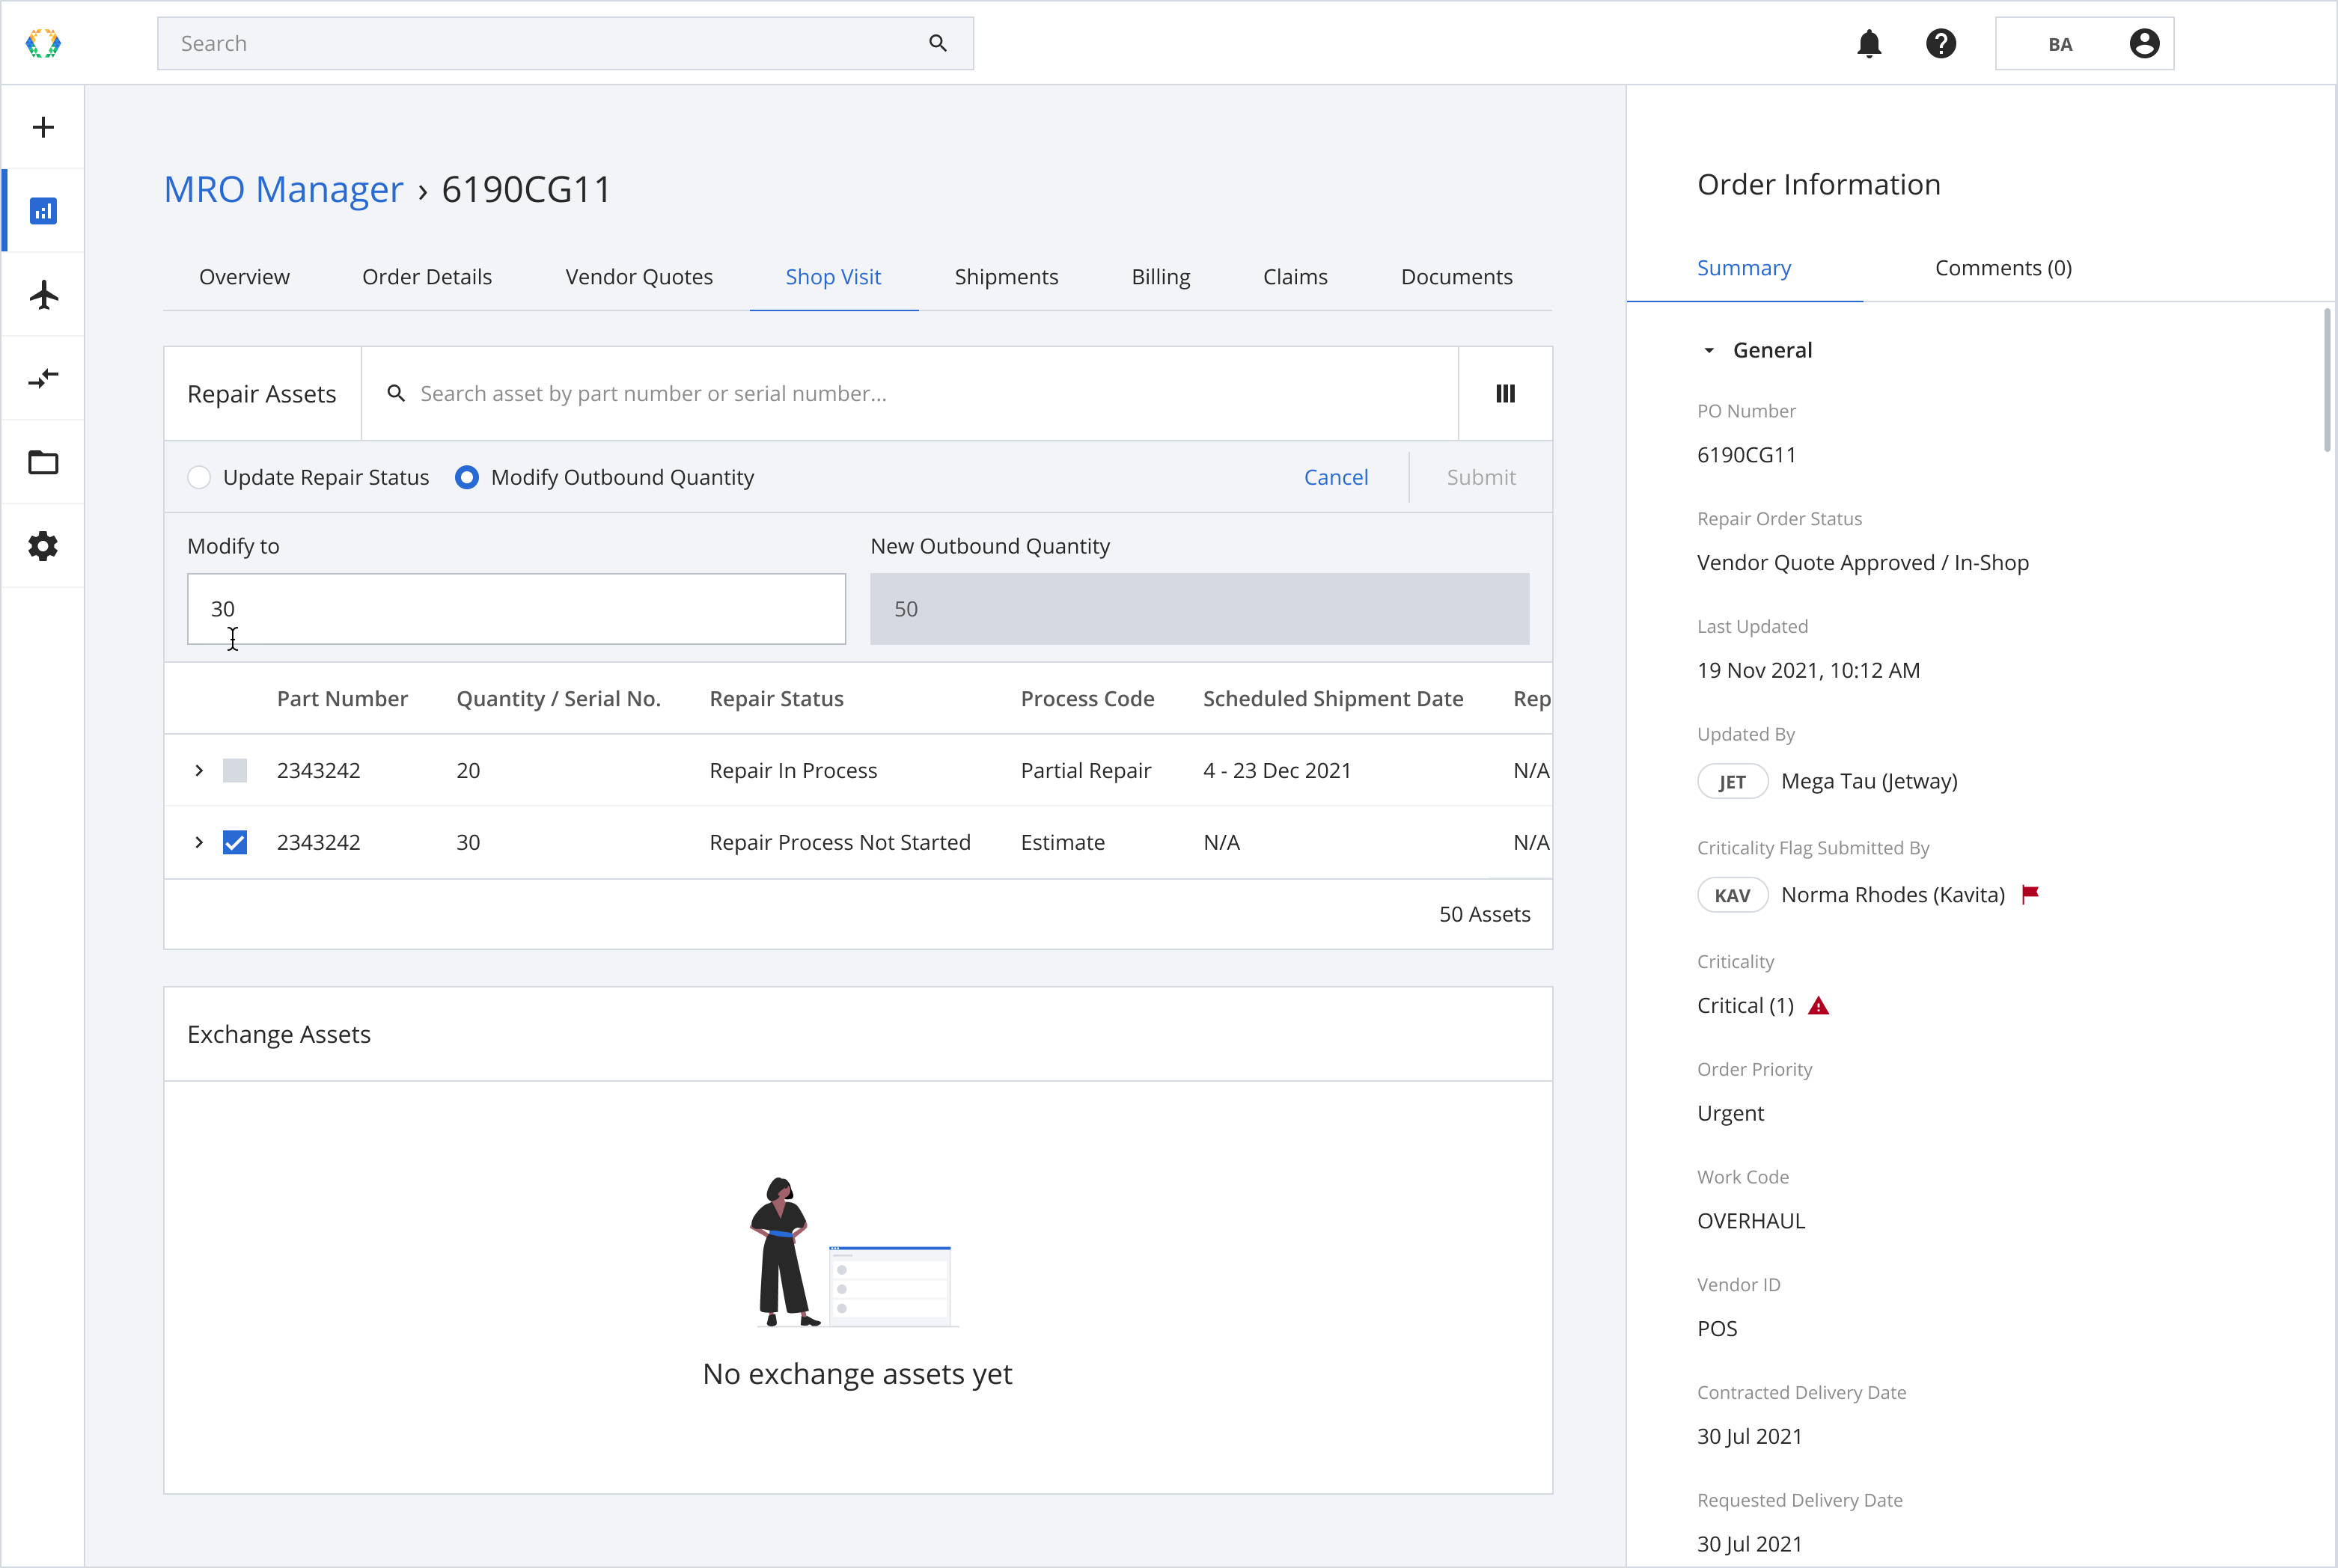Click the Scheduled Shipment Date column header
2338x1568 pixels.
pos(1333,699)
